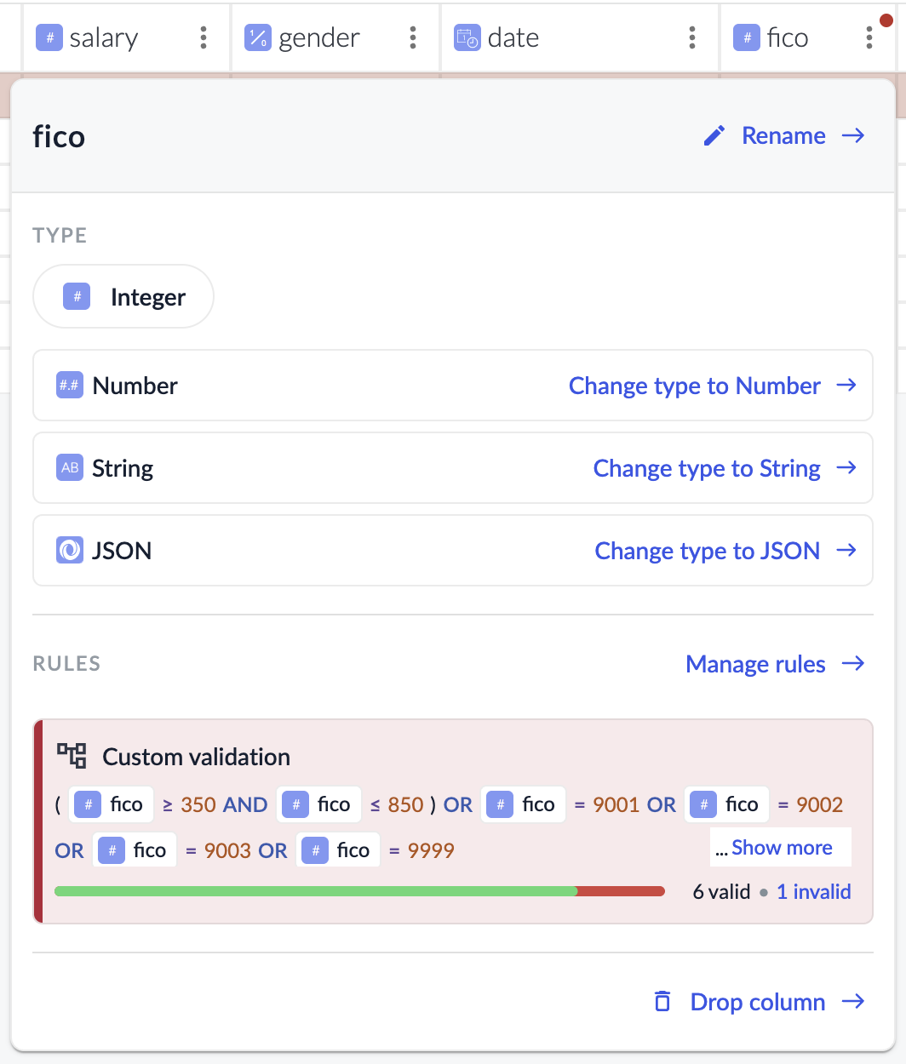Click the salary column integer type icon

(49, 37)
